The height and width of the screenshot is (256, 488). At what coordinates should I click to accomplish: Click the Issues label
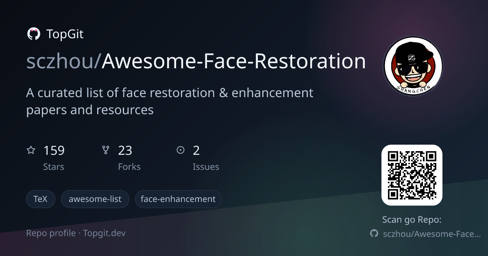tap(206, 167)
